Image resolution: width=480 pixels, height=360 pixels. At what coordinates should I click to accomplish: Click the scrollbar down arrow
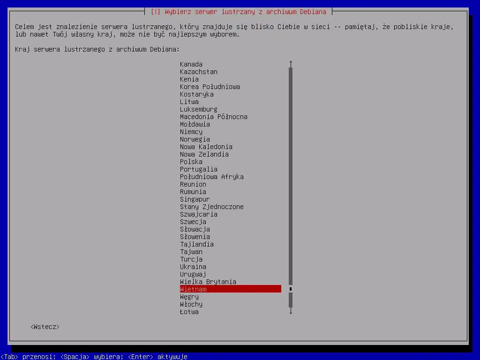coord(291,311)
